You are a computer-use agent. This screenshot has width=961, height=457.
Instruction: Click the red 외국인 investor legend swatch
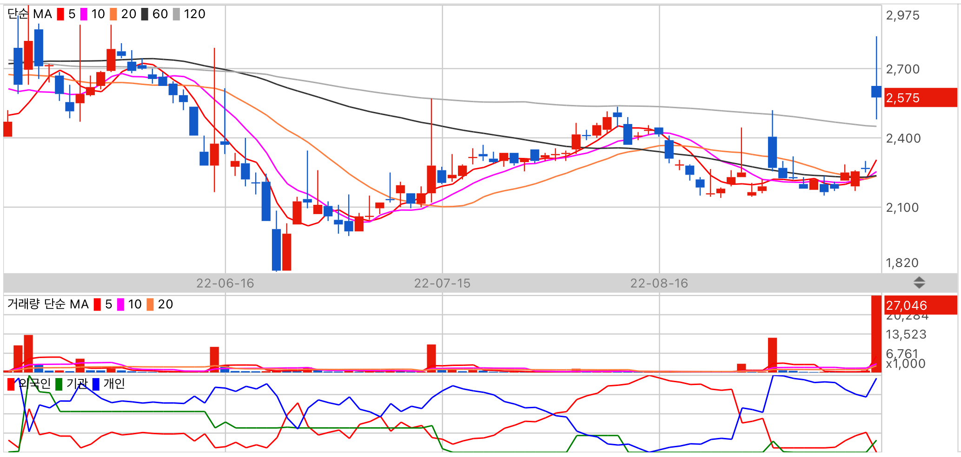pos(11,384)
